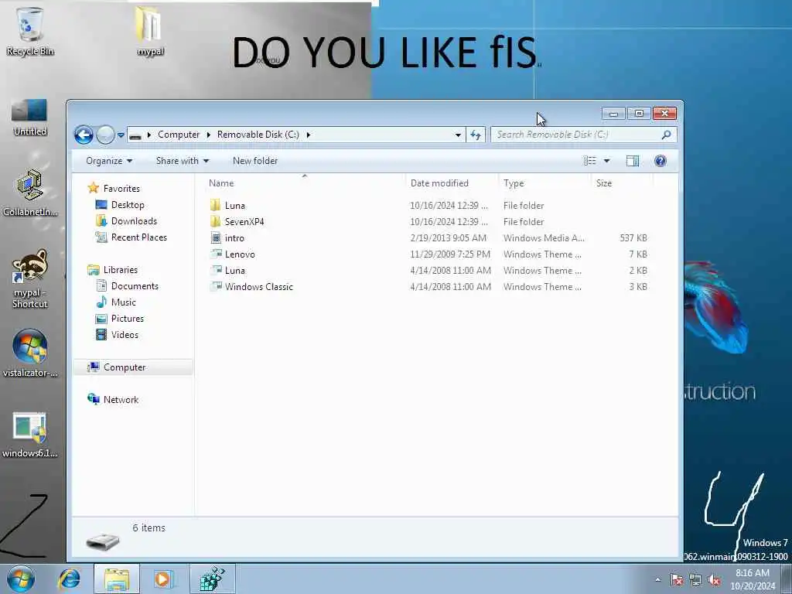
Task: Expand the arrow before Computer in address bar
Action: pyautogui.click(x=149, y=135)
